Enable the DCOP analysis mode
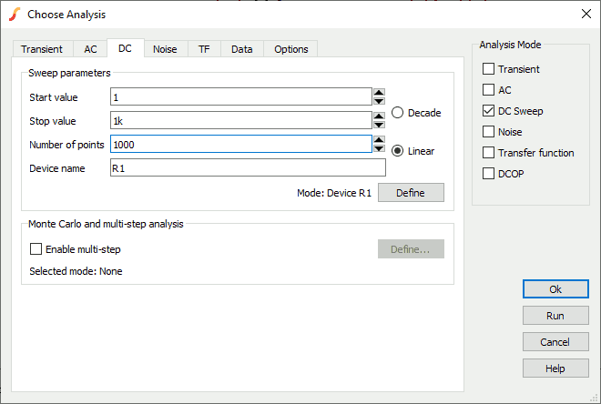 [x=489, y=174]
